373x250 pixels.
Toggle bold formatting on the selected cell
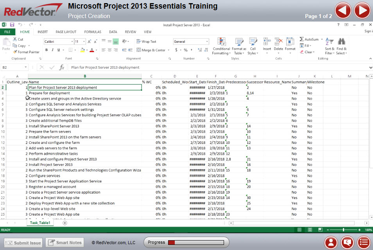coord(47,50)
